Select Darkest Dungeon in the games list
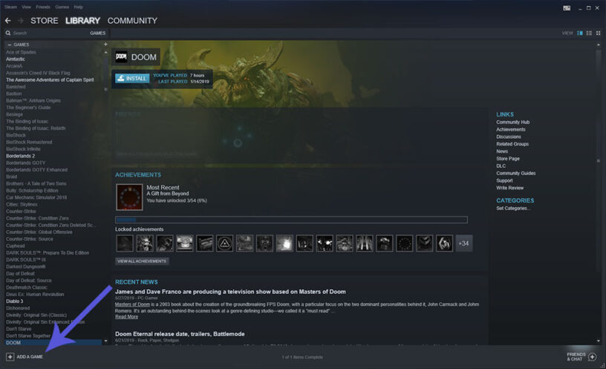606x369 pixels. [x=25, y=267]
